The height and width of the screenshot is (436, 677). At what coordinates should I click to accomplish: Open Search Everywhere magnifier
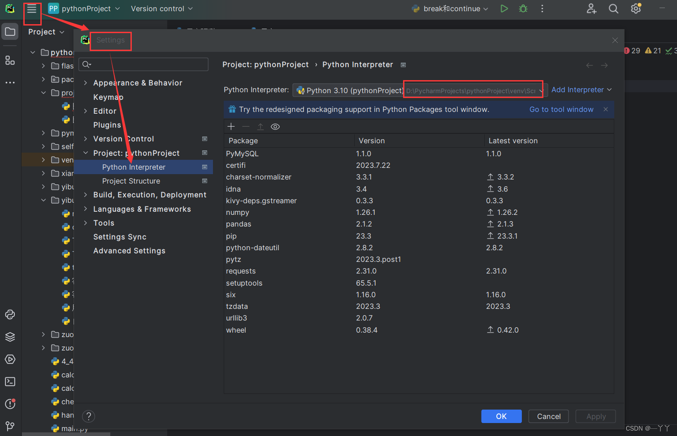pos(613,9)
